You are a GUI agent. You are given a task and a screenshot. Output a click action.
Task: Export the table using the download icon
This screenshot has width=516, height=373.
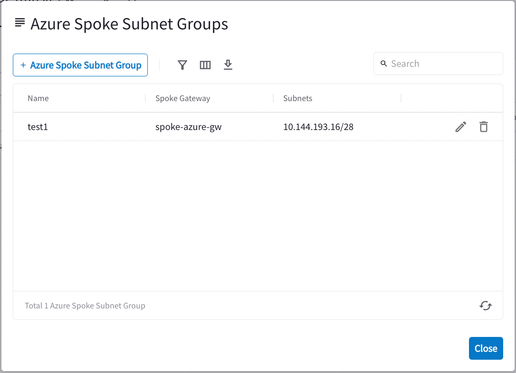228,65
